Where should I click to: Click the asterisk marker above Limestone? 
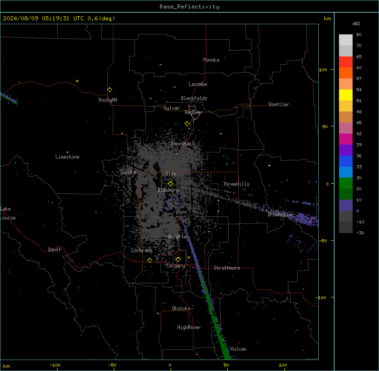67,152
